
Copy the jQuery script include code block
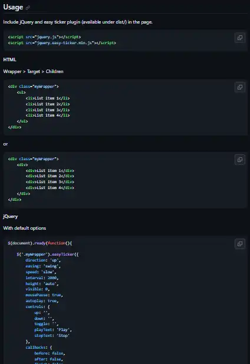[240, 38]
